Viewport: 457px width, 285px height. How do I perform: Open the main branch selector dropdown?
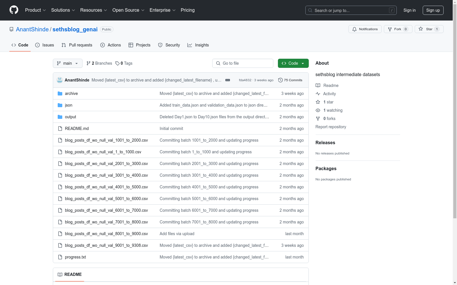(x=68, y=63)
